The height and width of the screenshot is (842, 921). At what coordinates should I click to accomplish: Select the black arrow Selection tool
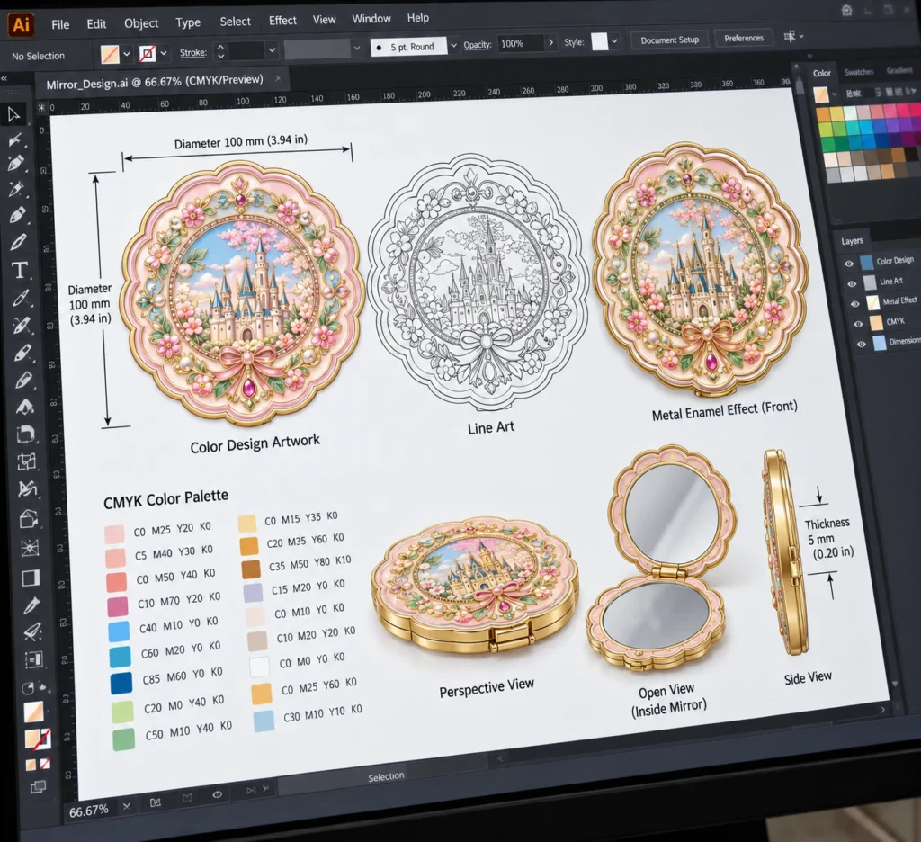coord(13,114)
